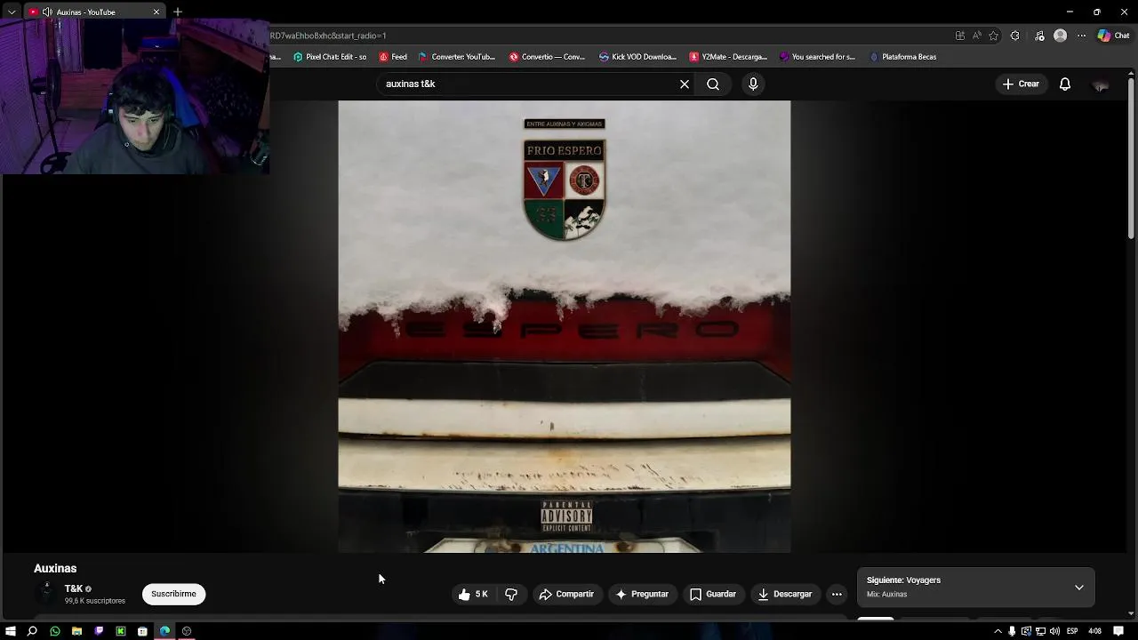The image size is (1138, 640).
Task: Open a new browser tab
Action: pos(178,12)
